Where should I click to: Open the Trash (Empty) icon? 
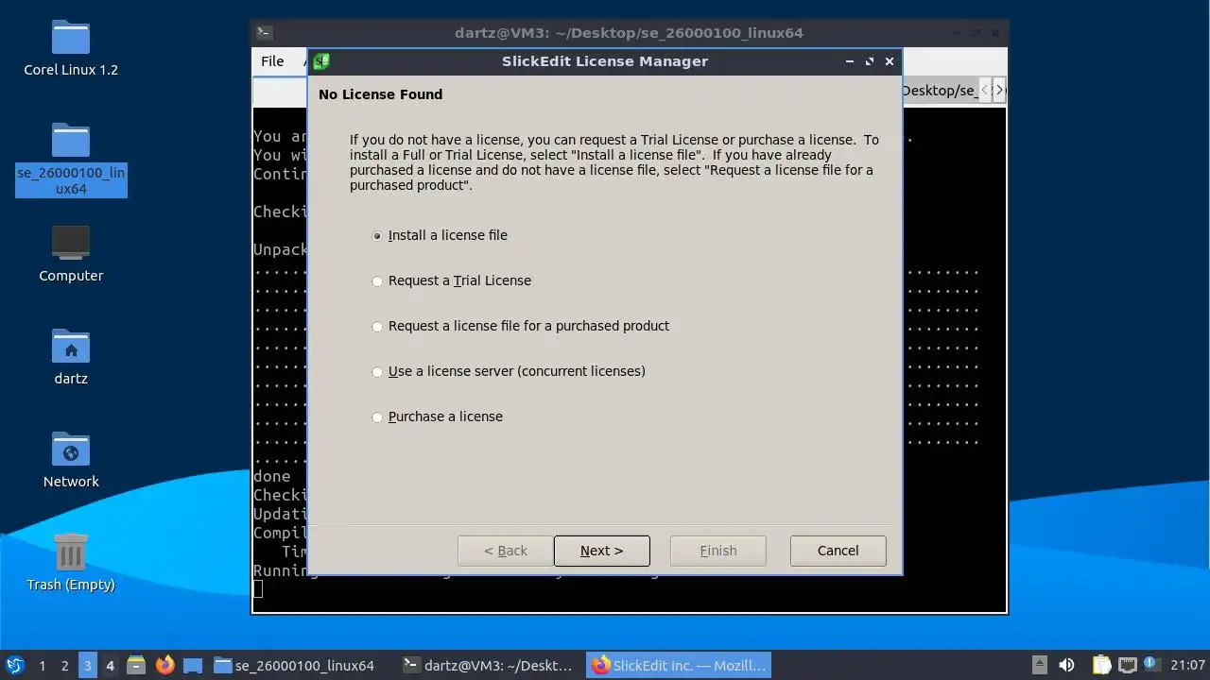point(71,563)
